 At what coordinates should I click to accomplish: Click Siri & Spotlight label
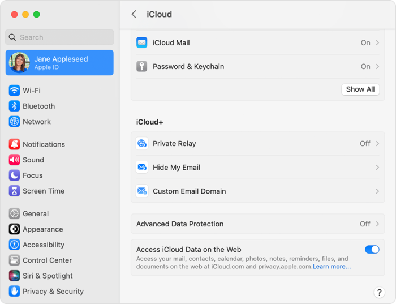48,276
